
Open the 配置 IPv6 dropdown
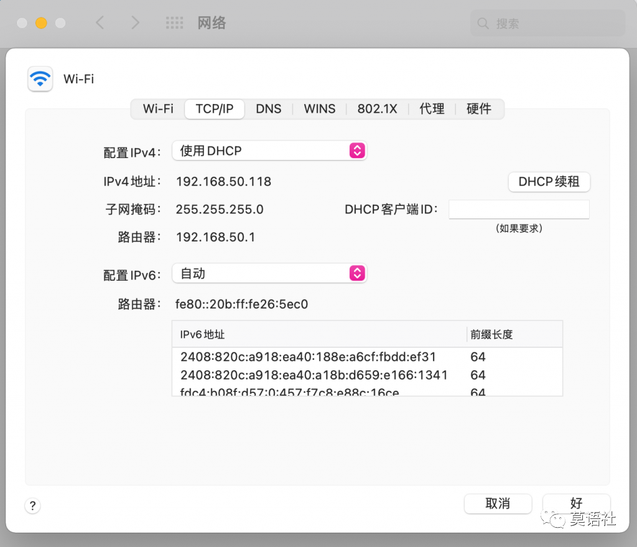click(269, 273)
